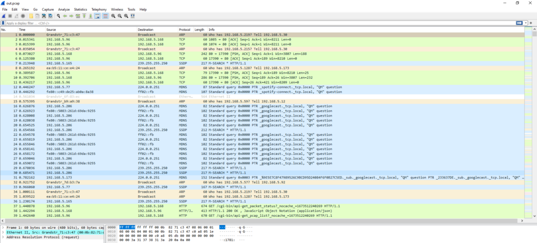Toggle packet list colorization
Viewport: 537px width, 243px height.
coord(105,16)
